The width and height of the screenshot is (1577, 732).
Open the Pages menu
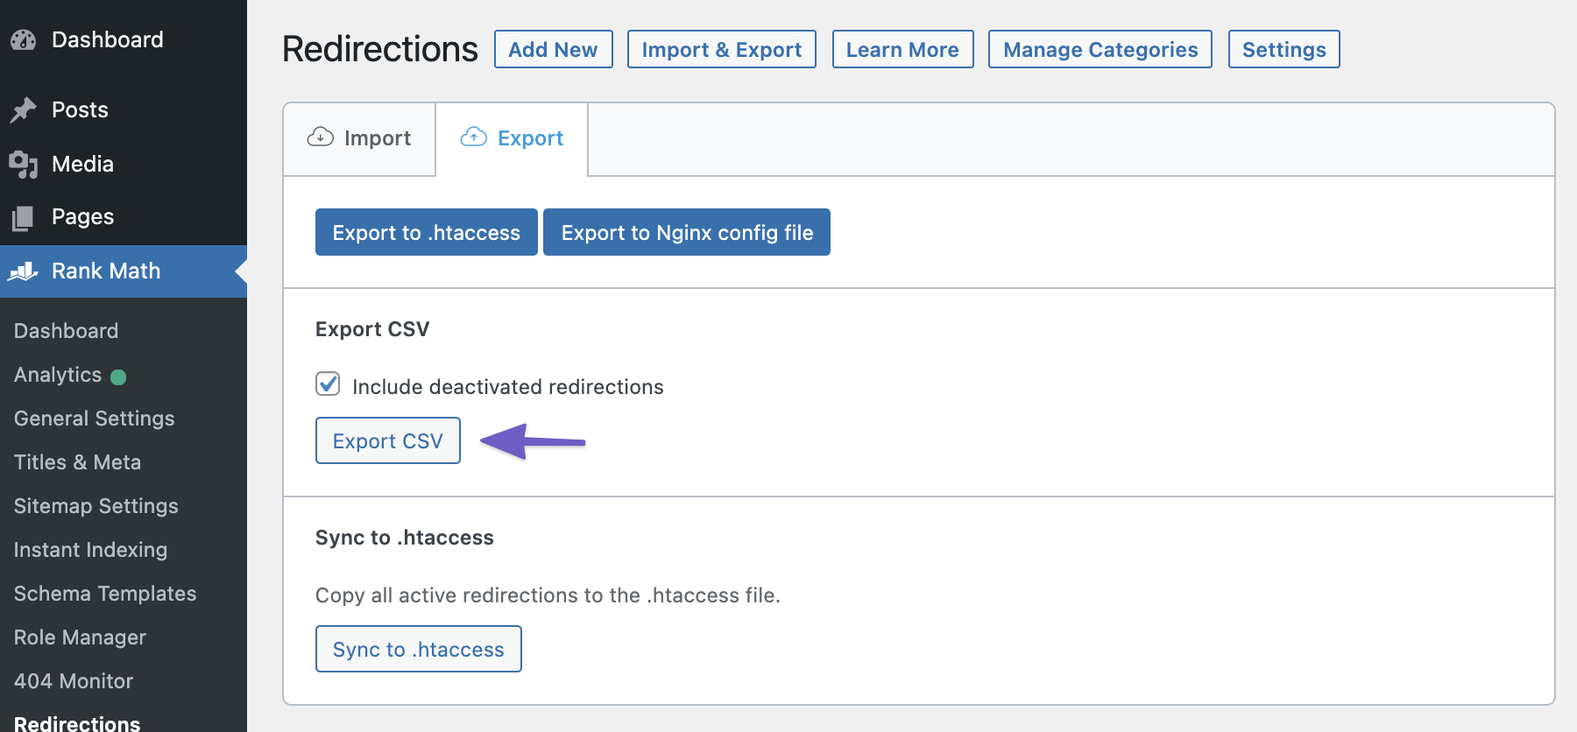[124, 216]
